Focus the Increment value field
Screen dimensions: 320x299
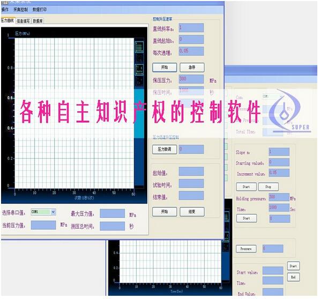tap(279, 173)
